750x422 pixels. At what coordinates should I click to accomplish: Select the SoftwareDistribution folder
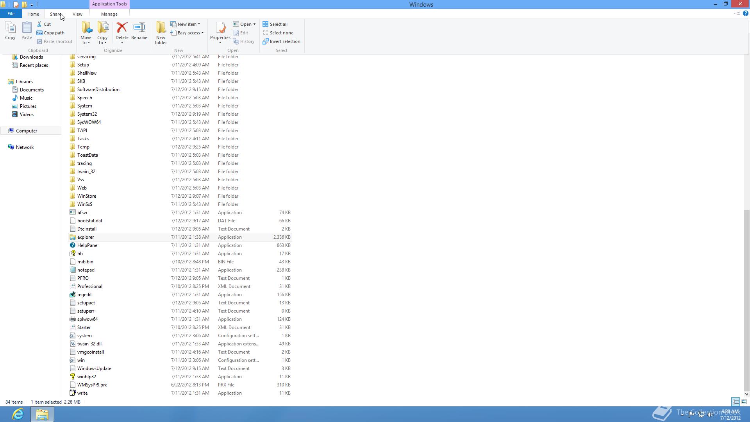[180, 89]
